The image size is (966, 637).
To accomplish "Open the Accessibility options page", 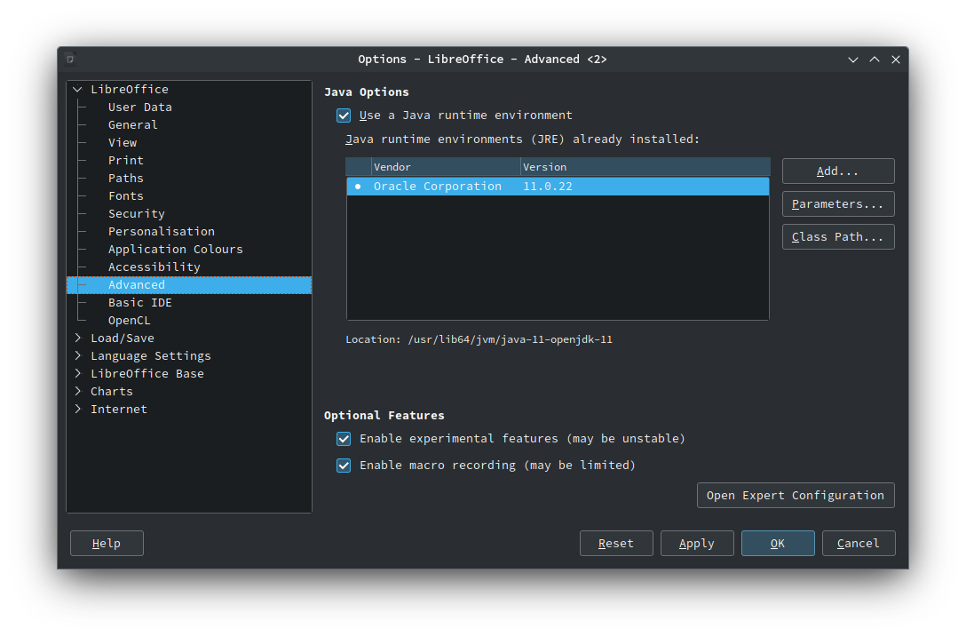I will 154,267.
